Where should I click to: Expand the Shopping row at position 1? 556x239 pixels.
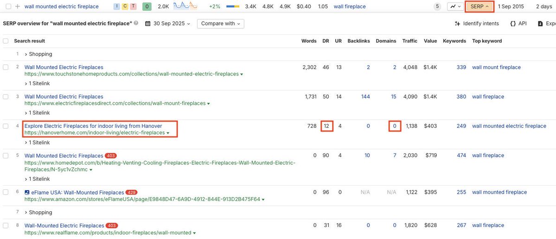38,54
